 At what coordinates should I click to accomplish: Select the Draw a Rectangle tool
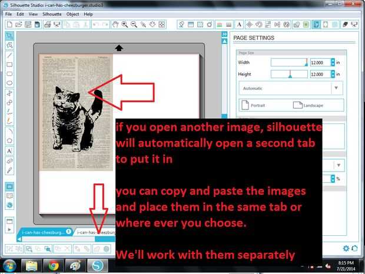pos(9,64)
